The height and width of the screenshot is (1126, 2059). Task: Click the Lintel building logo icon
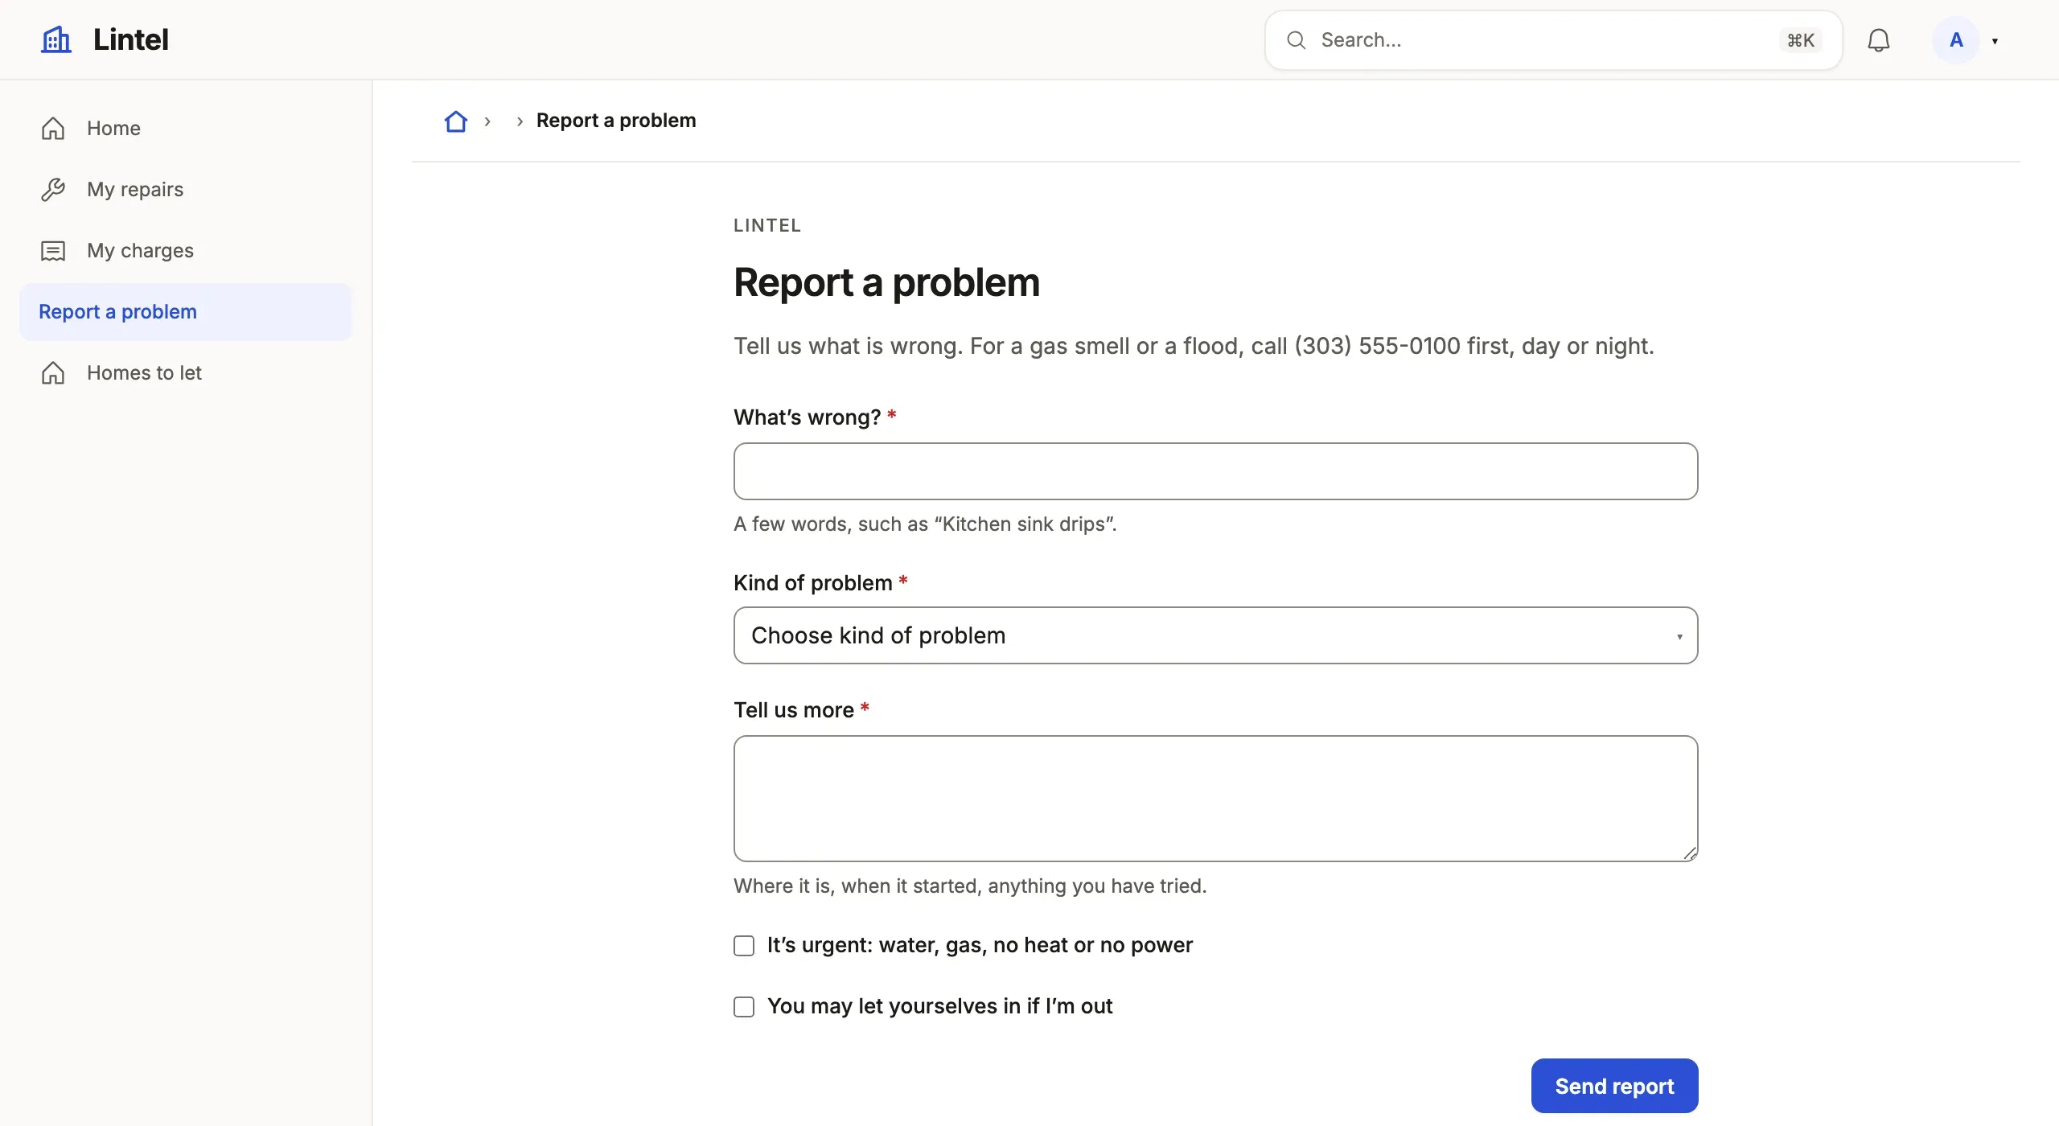tap(56, 39)
